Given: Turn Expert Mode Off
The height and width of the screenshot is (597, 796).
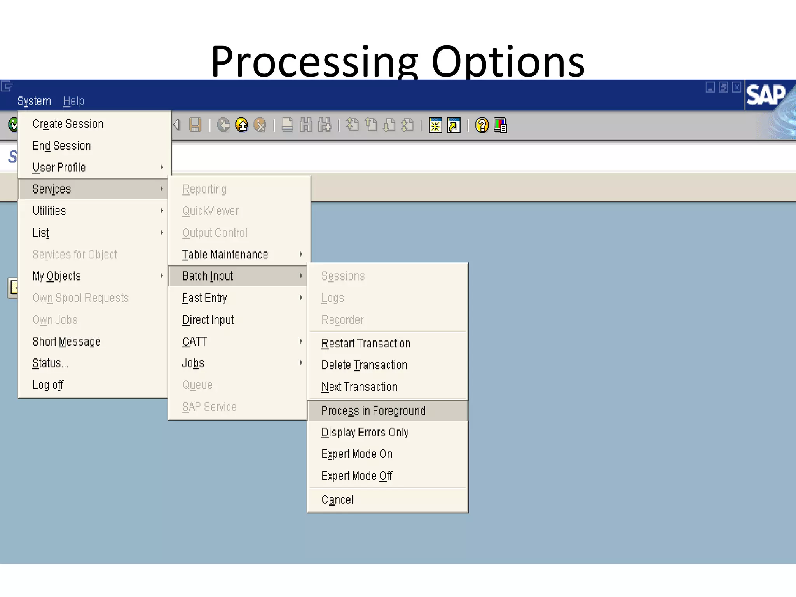Looking at the screenshot, I should (388, 476).
